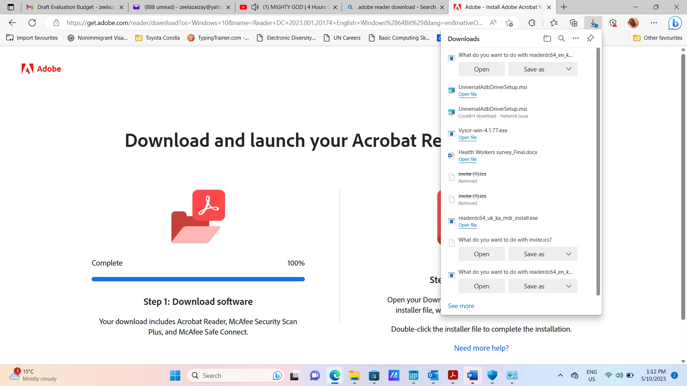Open file link for Vysor-win-4.1.77.exe
This screenshot has width=687, height=386.
coord(467,138)
